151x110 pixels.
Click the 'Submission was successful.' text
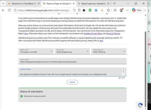point(35,96)
